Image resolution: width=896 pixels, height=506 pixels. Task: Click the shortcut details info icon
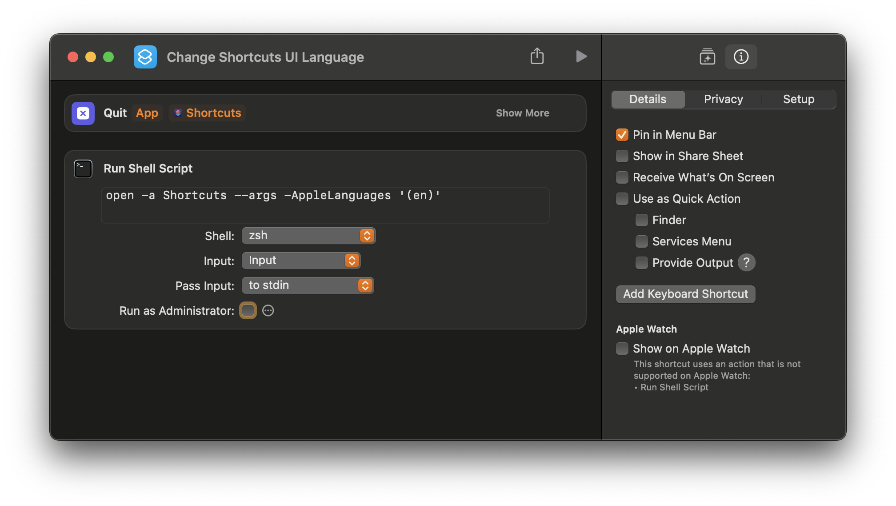pyautogui.click(x=741, y=56)
